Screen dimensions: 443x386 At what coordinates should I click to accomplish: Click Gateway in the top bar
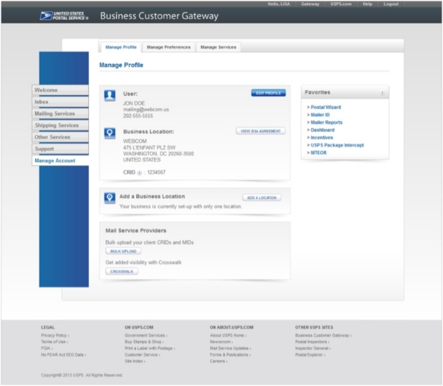pyautogui.click(x=310, y=4)
